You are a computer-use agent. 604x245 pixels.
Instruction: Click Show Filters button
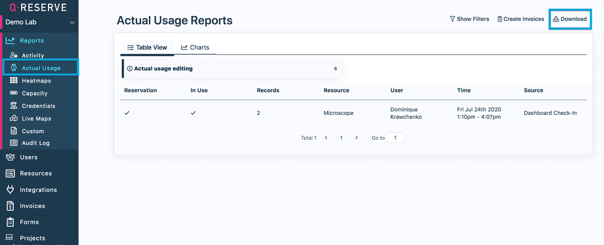click(x=469, y=19)
